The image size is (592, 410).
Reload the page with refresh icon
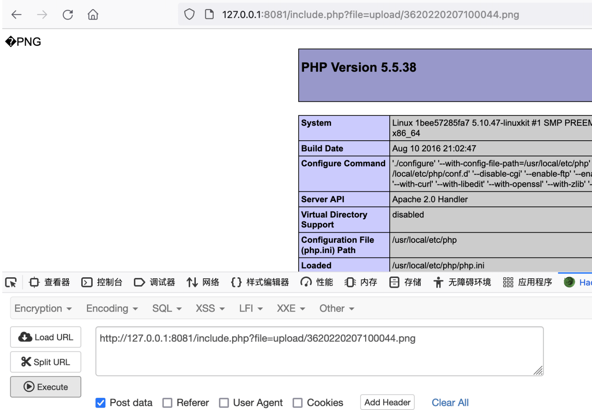68,15
